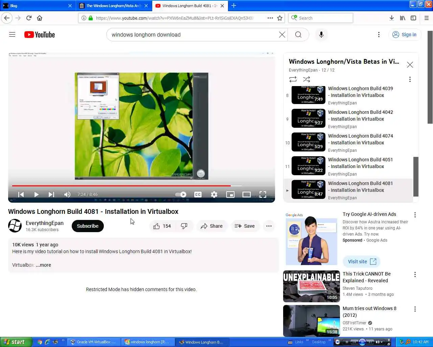This screenshot has height=347, width=433.
Task: Click the Firefox URL address bar
Action: [174, 18]
